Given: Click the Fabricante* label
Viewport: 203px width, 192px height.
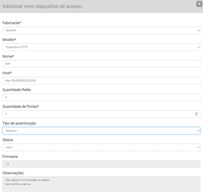Looking at the screenshot, I should click(x=12, y=23).
